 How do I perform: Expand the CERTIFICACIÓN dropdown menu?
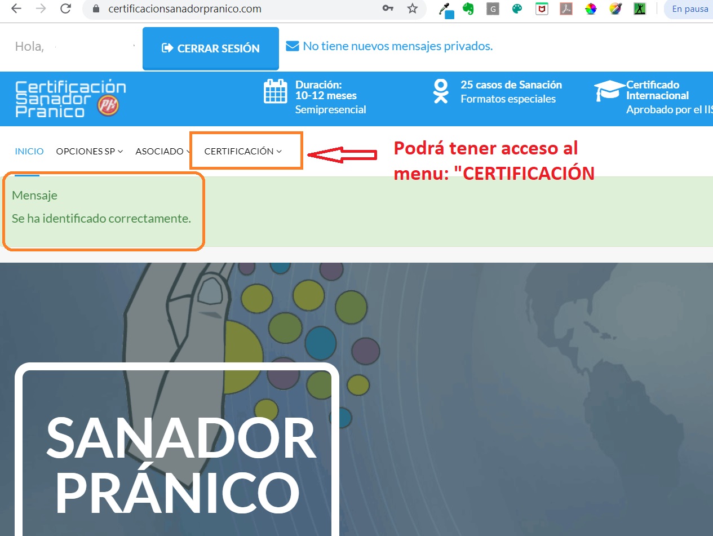point(243,151)
